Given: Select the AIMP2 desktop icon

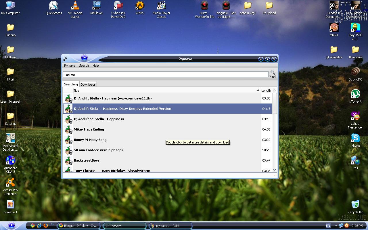Looking at the screenshot, I should coord(140,8).
